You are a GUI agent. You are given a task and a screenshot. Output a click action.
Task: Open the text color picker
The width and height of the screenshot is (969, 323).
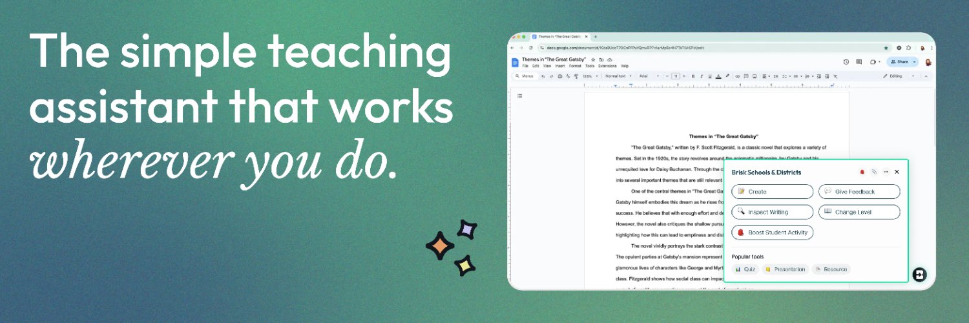(718, 76)
